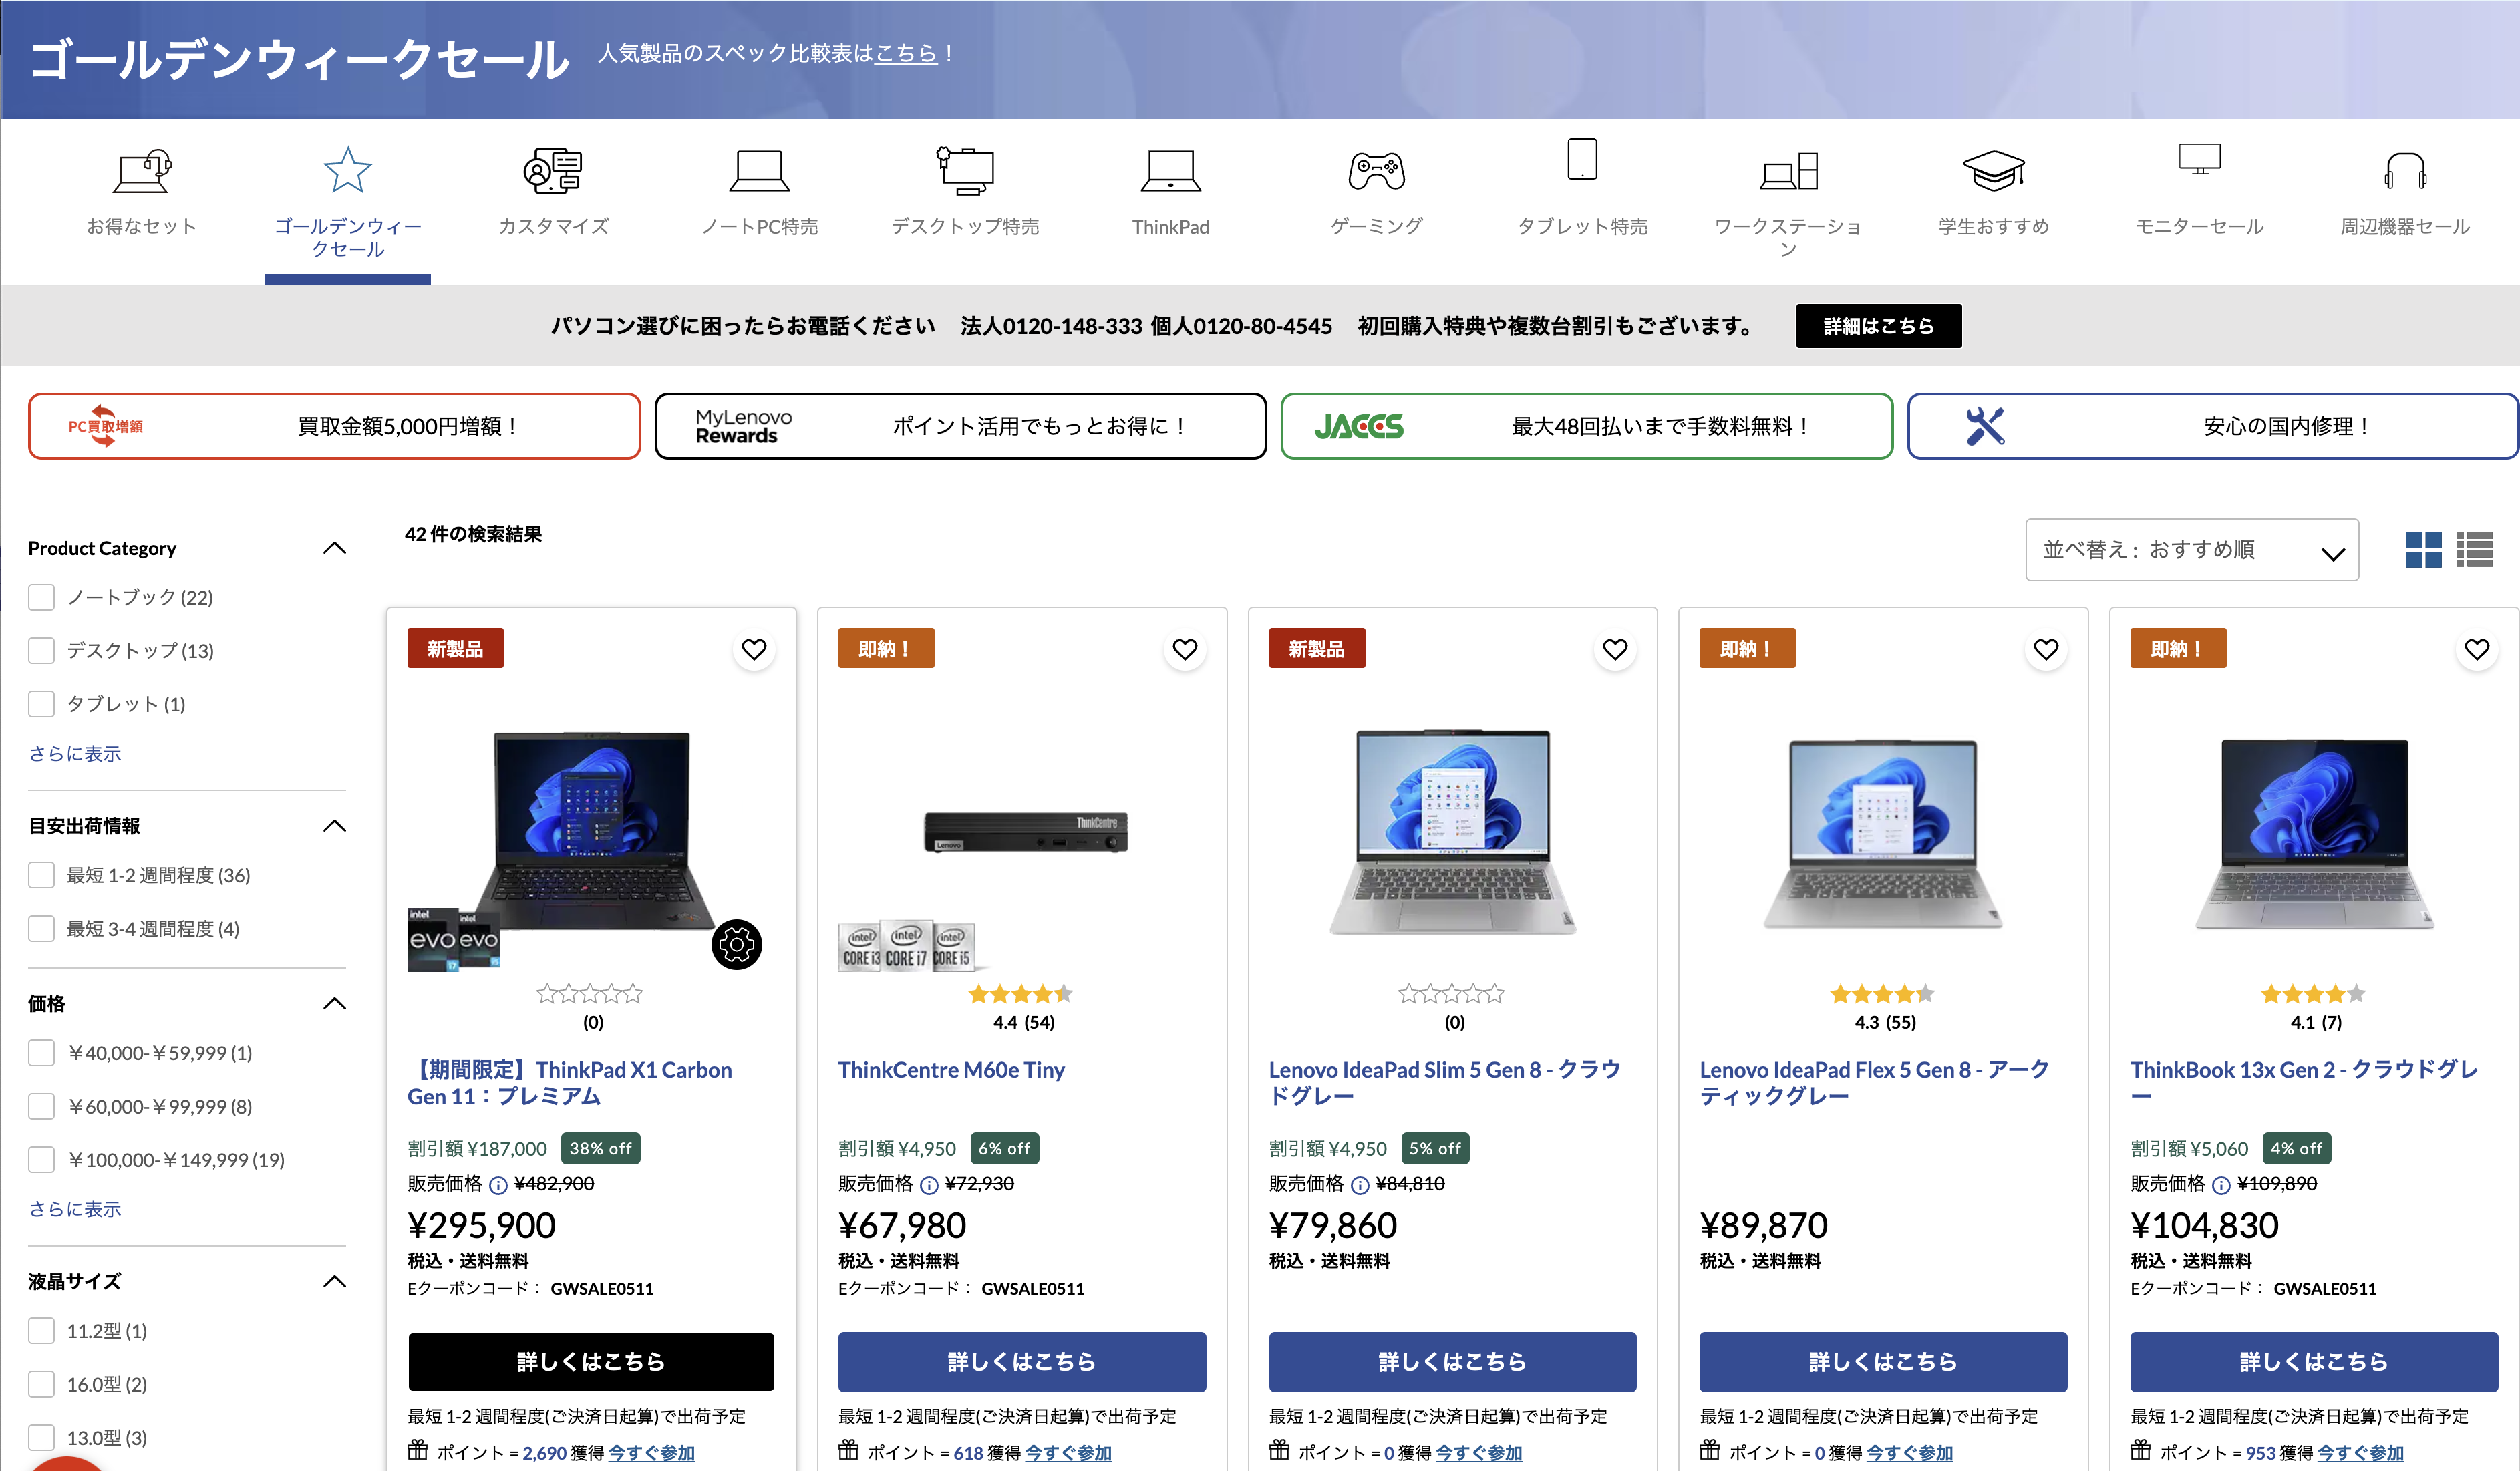Show price info for ThinkPad X1 Carbon
The height and width of the screenshot is (1471, 2520).
(x=498, y=1185)
